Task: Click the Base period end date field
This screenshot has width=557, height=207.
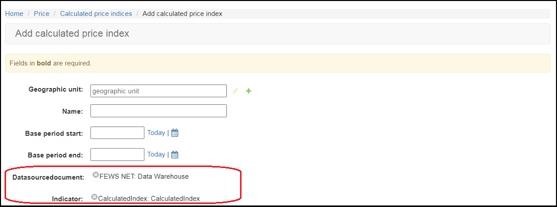Action: pyautogui.click(x=117, y=154)
